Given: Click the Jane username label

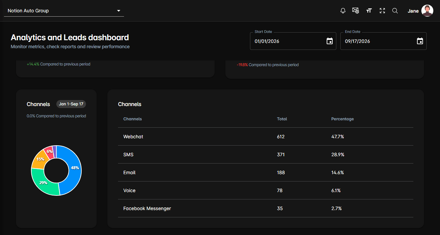Looking at the screenshot, I should click(413, 11).
